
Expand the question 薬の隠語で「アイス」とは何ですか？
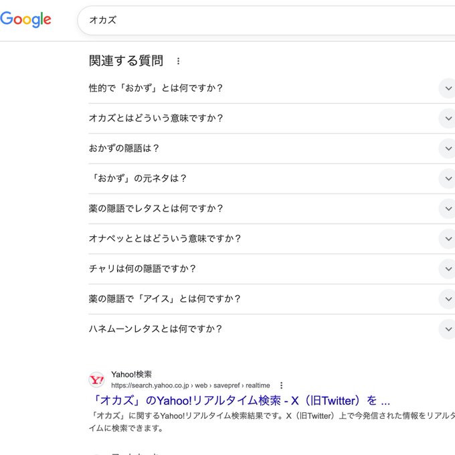pyautogui.click(x=165, y=299)
